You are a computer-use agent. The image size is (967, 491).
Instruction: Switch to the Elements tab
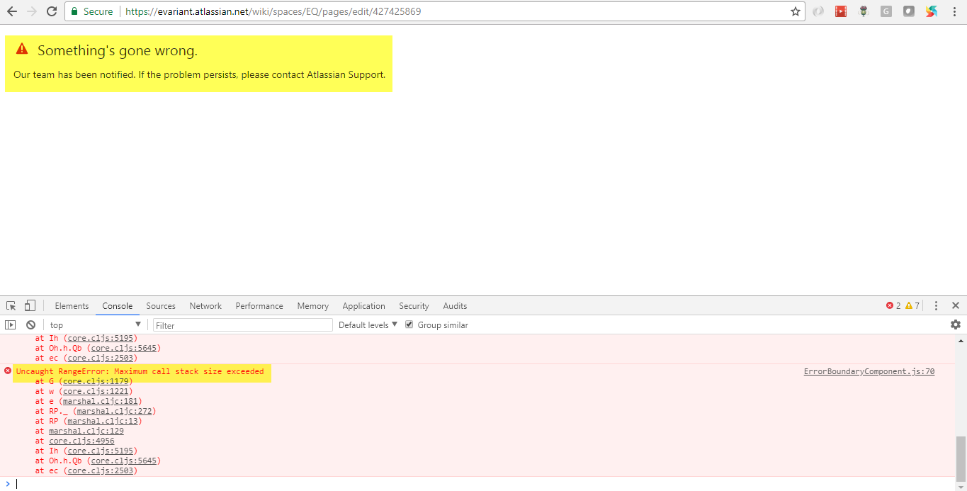pyautogui.click(x=72, y=306)
